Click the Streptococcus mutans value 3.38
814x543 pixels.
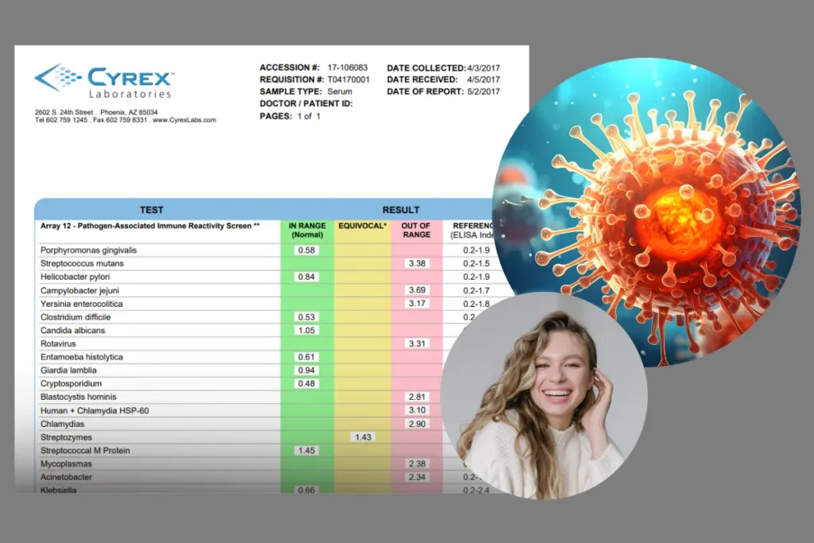tap(417, 264)
